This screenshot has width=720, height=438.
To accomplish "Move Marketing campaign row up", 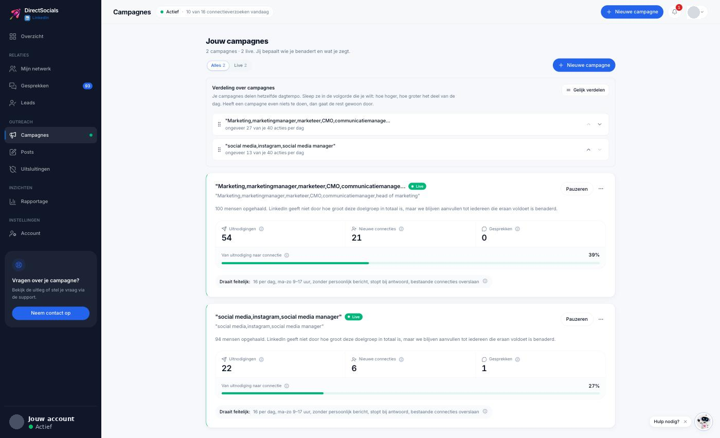I will [x=588, y=124].
